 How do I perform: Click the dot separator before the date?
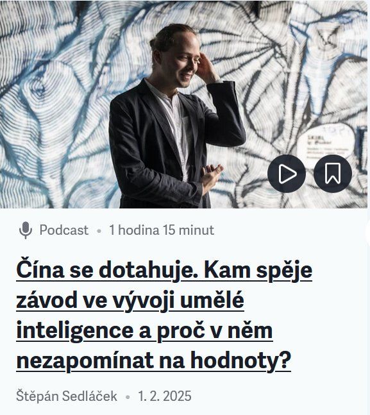[128, 397]
